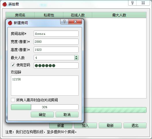The height and width of the screenshot is (139, 152).
Task: Click the empty room list area
Action: [115, 58]
